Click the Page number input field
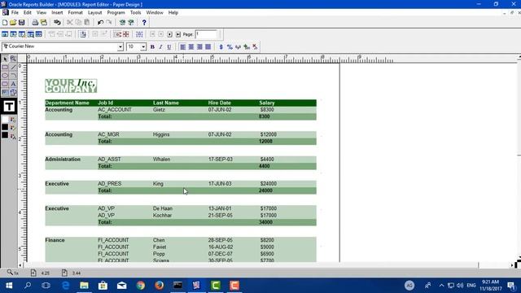Screen dimensions: 521x293 pos(206,34)
